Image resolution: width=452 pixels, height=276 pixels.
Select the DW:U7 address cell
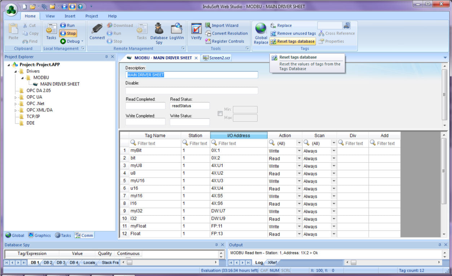click(x=239, y=211)
